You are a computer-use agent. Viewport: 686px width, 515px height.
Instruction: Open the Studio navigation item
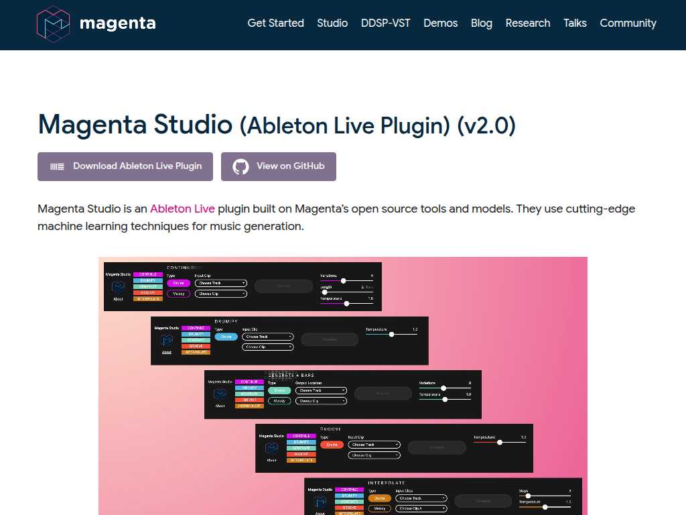[332, 23]
